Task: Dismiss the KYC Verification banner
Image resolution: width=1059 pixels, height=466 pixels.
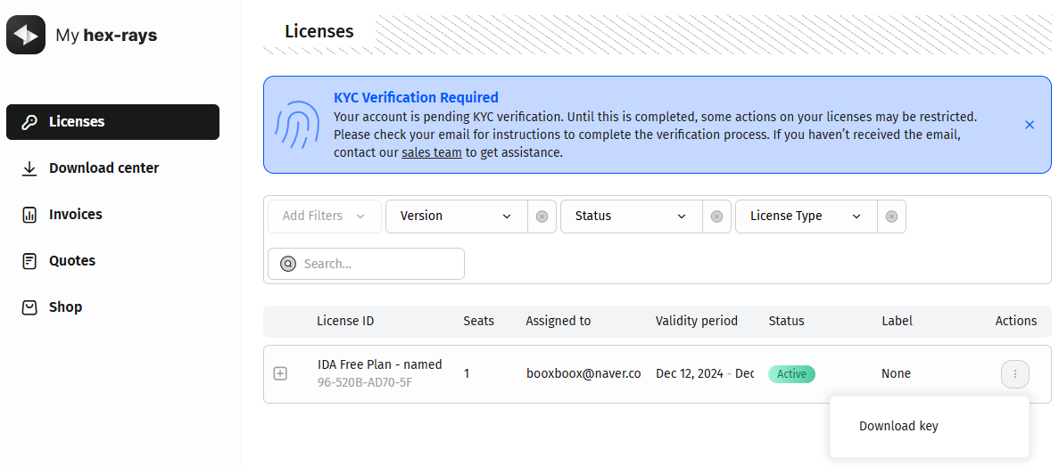Action: pos(1030,125)
